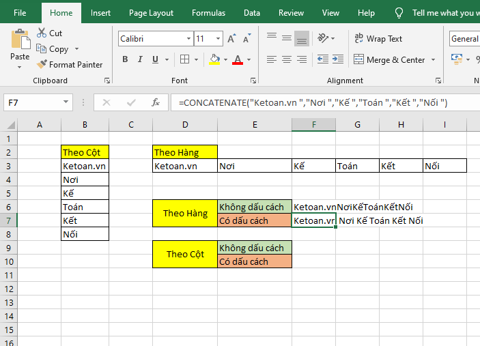Screen dimensions: 480x346
Task: Open the Page Layout tab
Action: (151, 13)
